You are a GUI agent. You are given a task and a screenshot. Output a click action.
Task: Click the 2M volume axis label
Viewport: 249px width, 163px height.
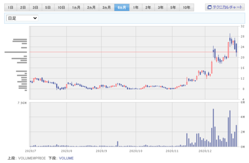click(243, 132)
